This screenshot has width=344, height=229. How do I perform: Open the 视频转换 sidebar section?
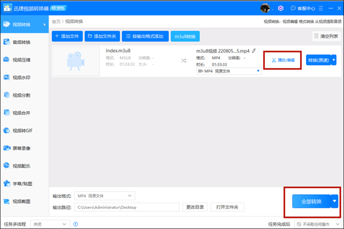pyautogui.click(x=24, y=24)
